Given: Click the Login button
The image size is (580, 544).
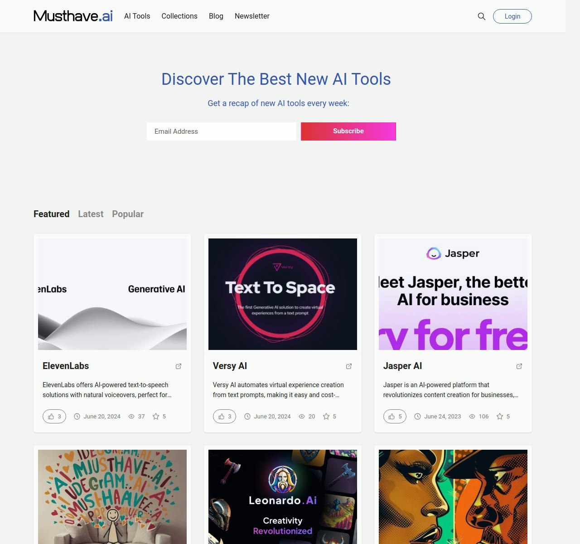Looking at the screenshot, I should click(x=512, y=16).
